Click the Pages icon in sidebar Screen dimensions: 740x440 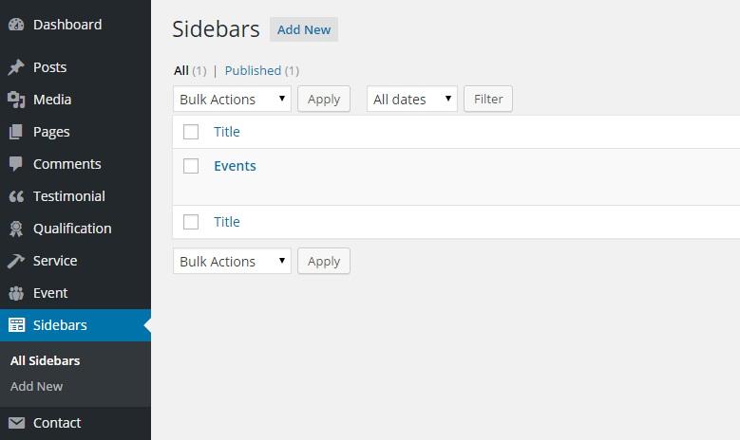(16, 132)
